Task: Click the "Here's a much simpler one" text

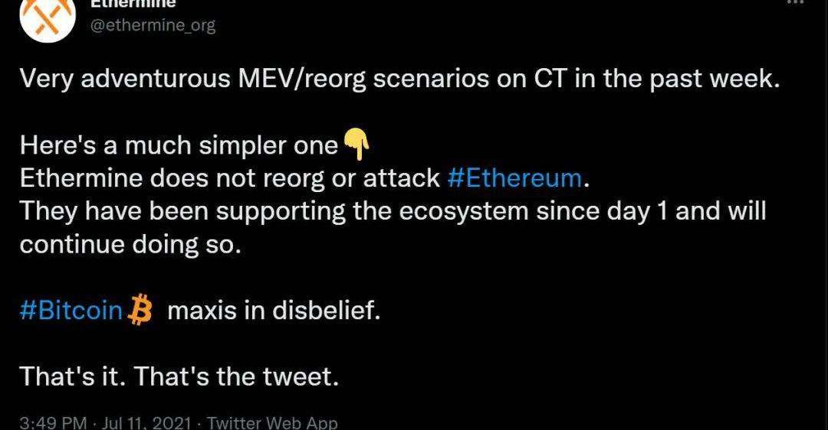Action: click(x=179, y=145)
